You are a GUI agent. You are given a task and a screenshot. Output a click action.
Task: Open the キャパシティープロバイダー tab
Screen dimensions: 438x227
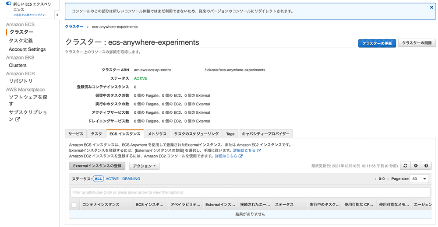point(266,134)
